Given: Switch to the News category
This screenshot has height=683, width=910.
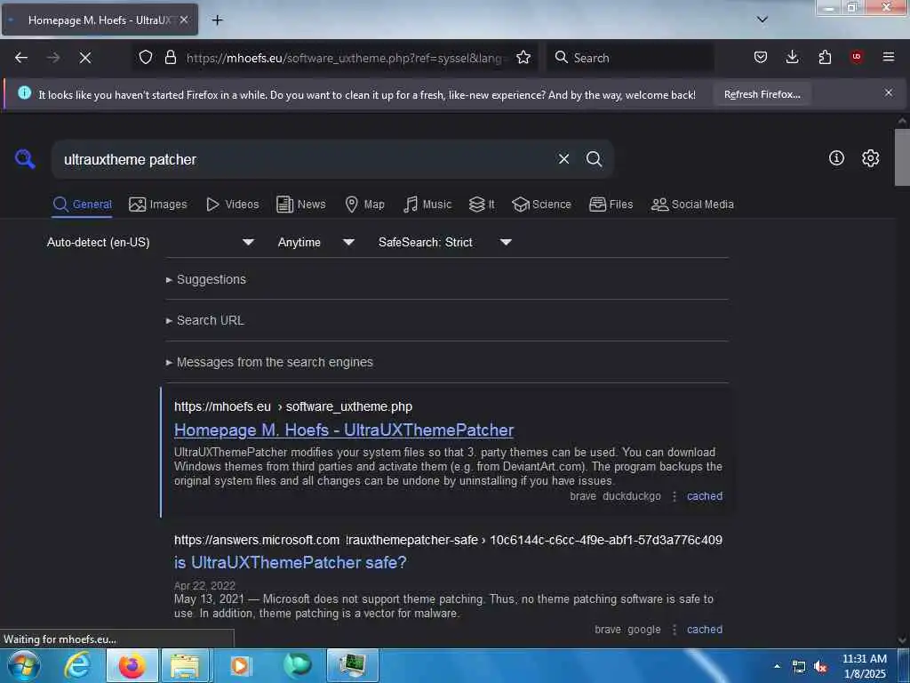Looking at the screenshot, I should [300, 205].
